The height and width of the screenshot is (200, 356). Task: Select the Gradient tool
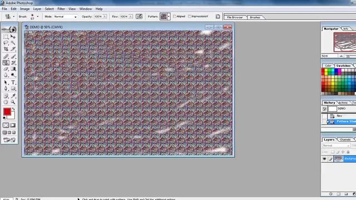pyautogui.click(x=13, y=69)
